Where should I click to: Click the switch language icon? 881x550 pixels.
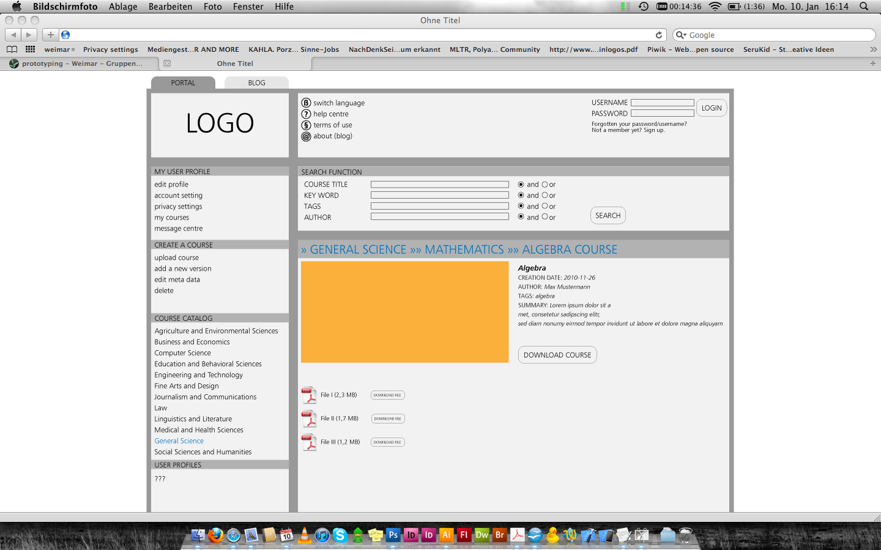[x=306, y=103]
